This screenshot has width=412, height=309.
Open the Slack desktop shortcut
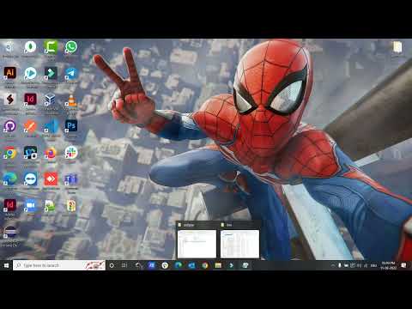(71, 153)
